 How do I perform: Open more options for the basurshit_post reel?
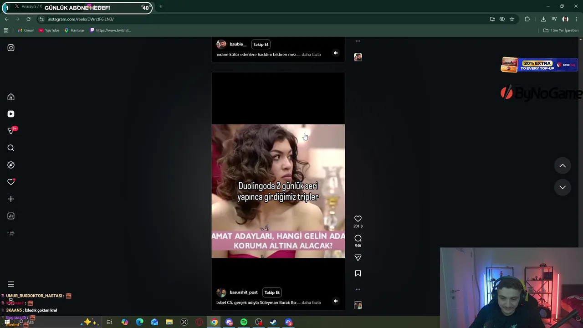(x=358, y=289)
